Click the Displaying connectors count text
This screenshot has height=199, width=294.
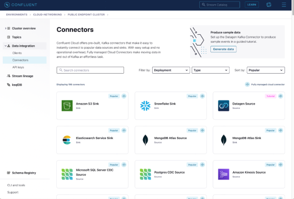click(x=71, y=84)
